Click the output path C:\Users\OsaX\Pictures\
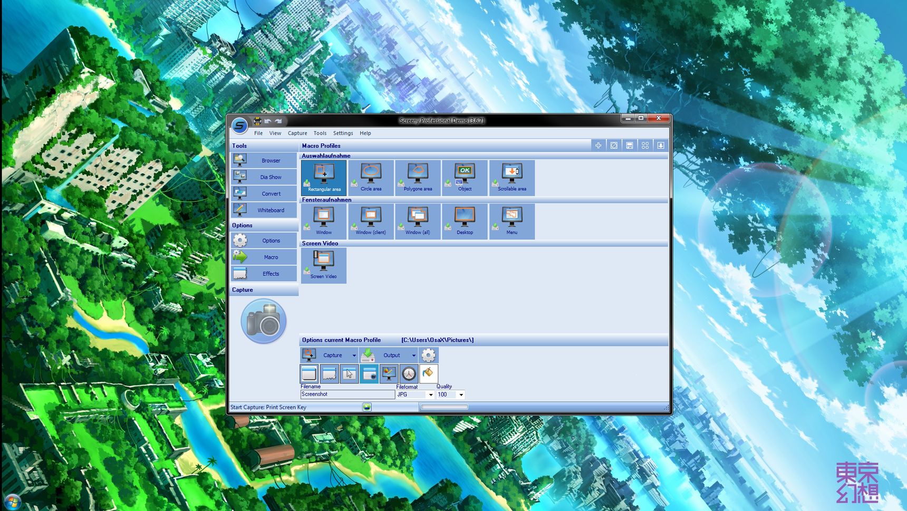 437,340
